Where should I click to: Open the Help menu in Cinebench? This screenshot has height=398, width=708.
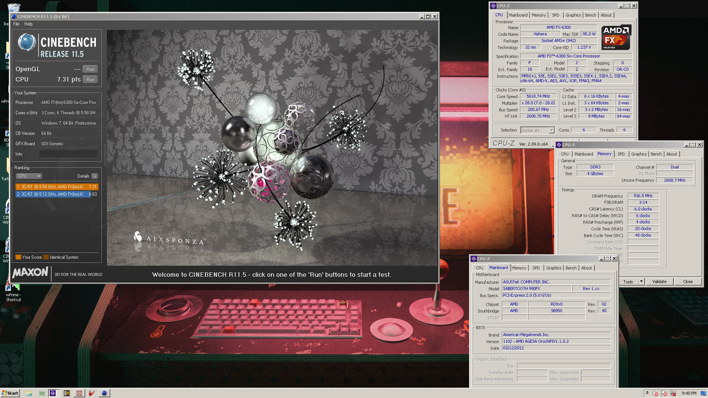(28, 24)
